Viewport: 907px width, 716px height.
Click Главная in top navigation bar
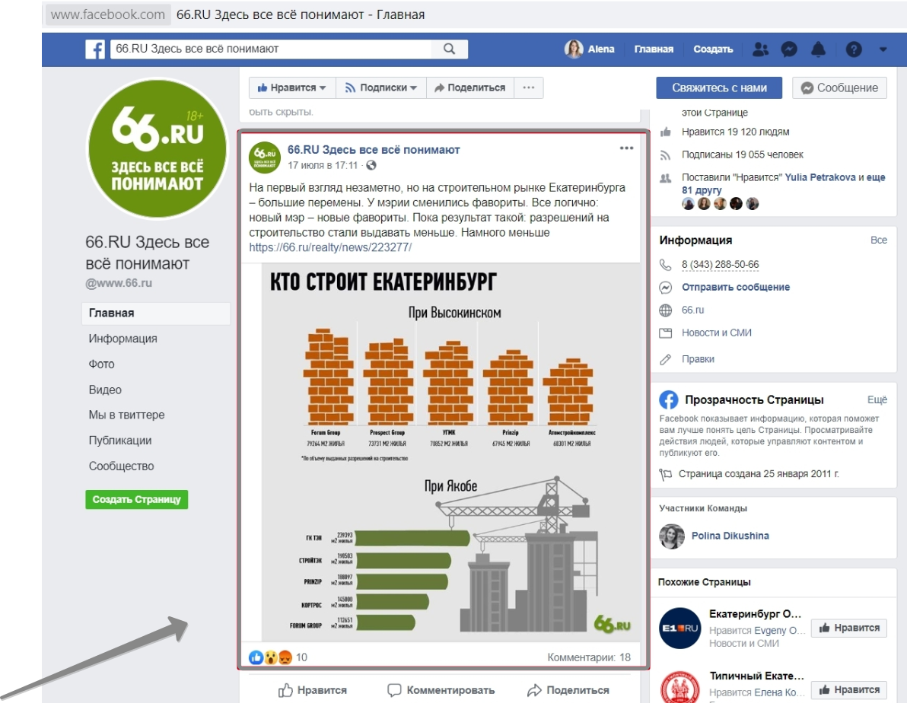tap(654, 49)
